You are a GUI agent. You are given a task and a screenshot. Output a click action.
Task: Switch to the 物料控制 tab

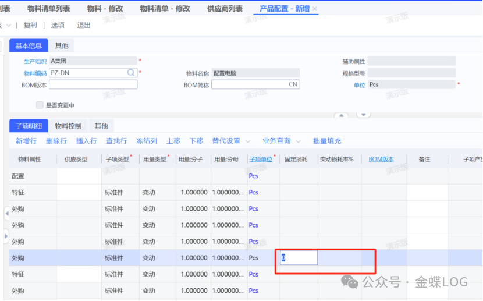68,126
